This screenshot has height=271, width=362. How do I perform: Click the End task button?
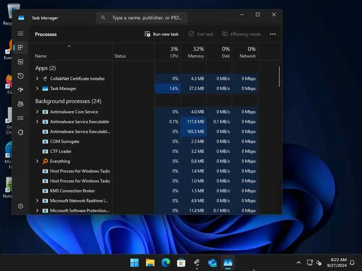click(201, 34)
